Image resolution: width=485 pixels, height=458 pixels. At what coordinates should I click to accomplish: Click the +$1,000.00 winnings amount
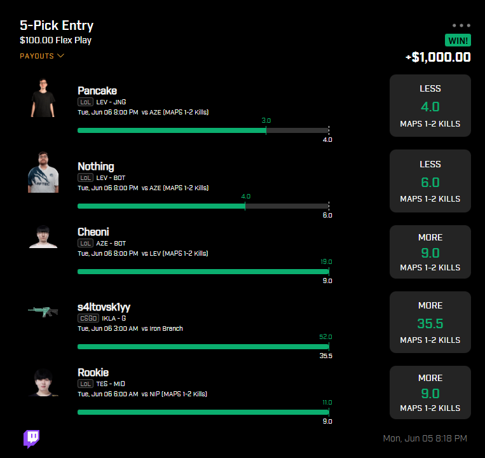click(439, 57)
